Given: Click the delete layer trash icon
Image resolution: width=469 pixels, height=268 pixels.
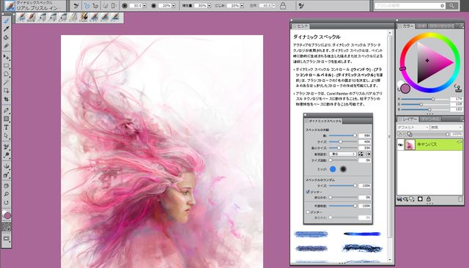Looking at the screenshot, I should tap(460, 199).
